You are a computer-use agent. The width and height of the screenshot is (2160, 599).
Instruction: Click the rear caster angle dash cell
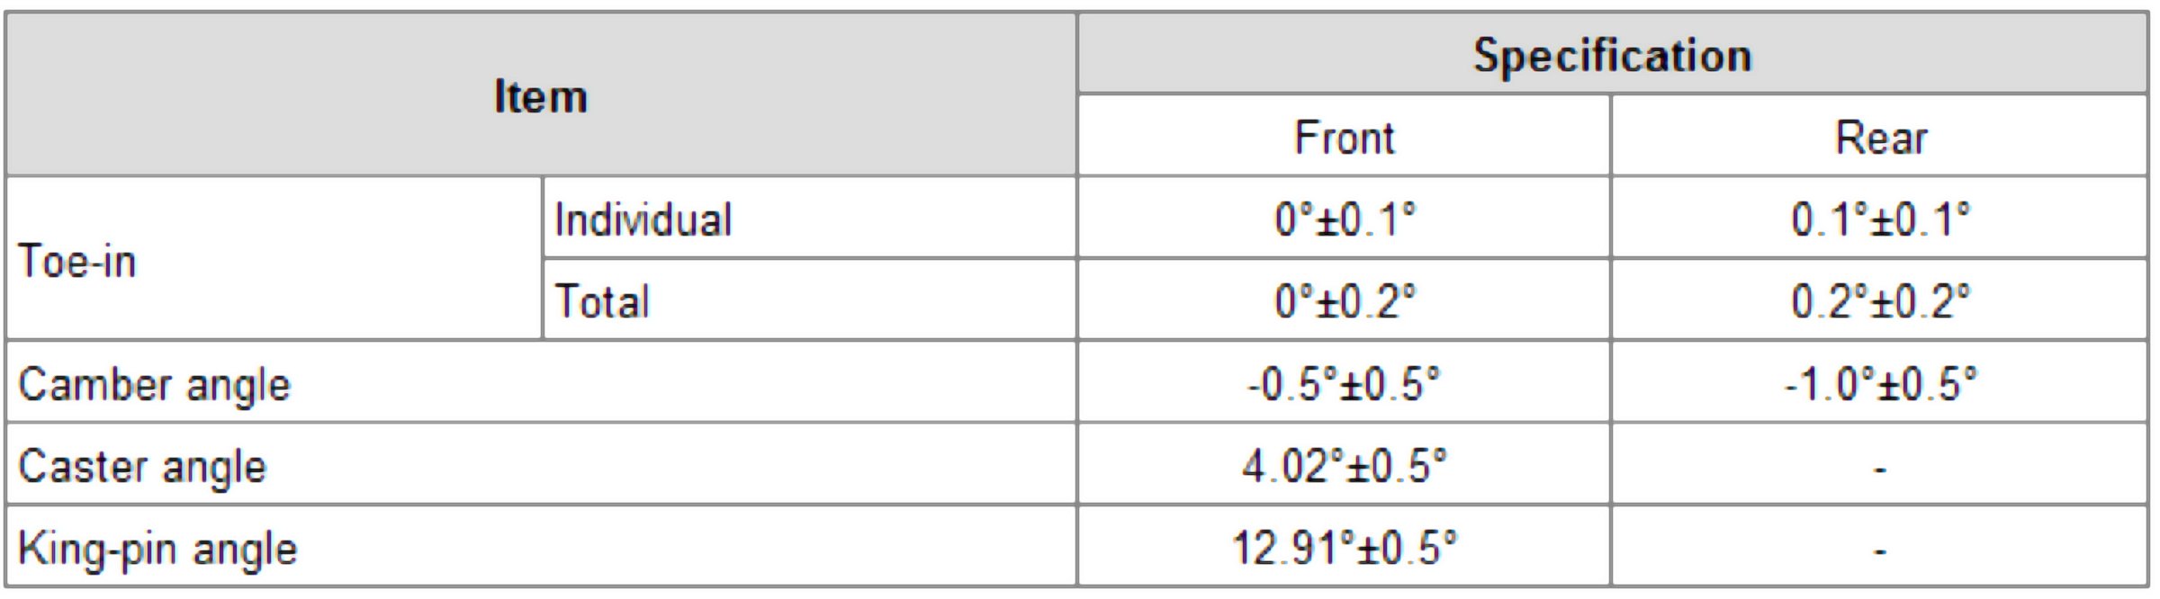click(x=1880, y=467)
